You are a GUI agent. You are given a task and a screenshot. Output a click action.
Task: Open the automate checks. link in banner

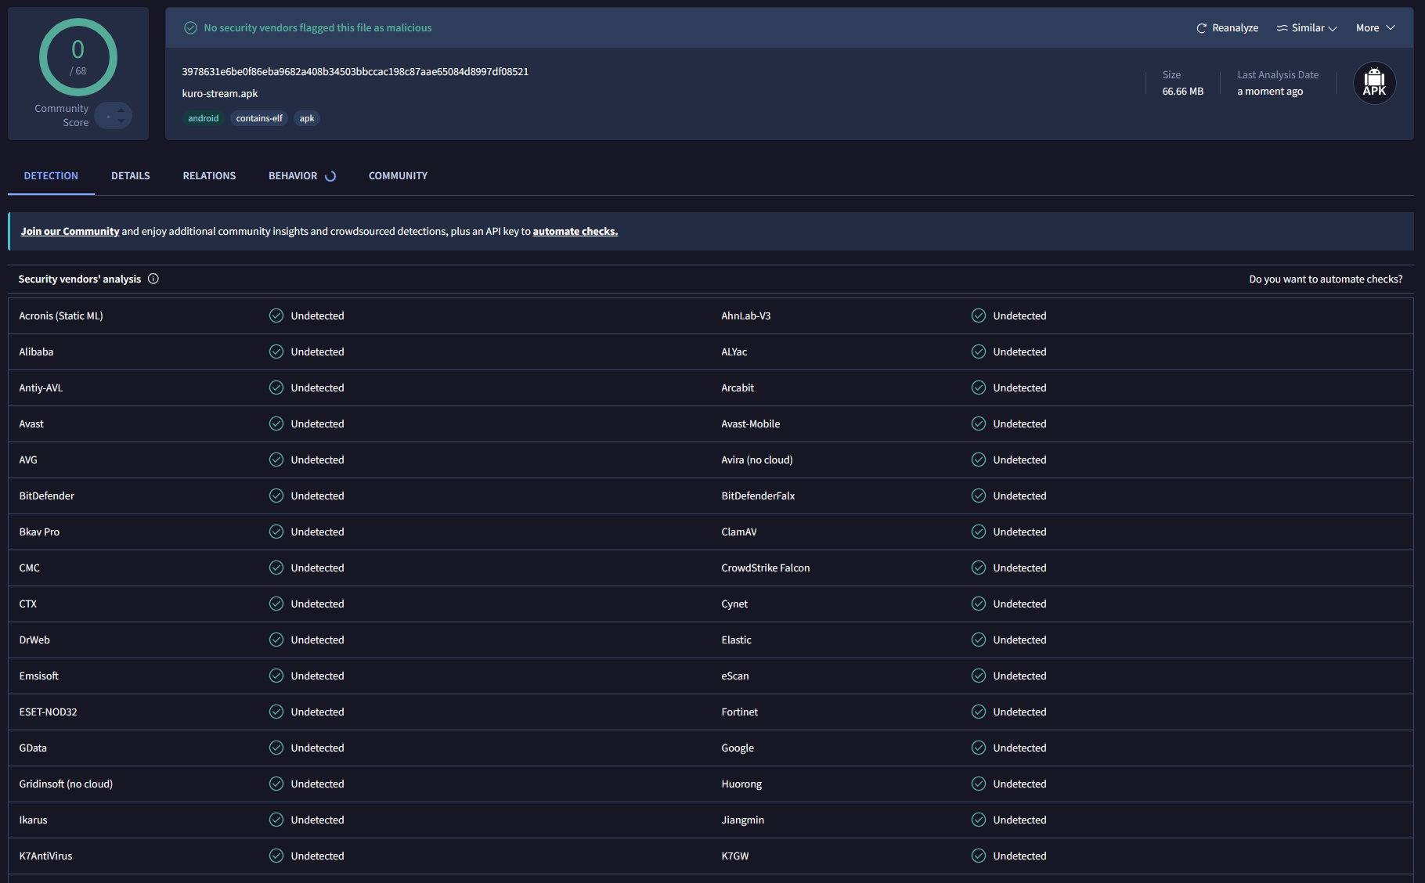tap(575, 232)
